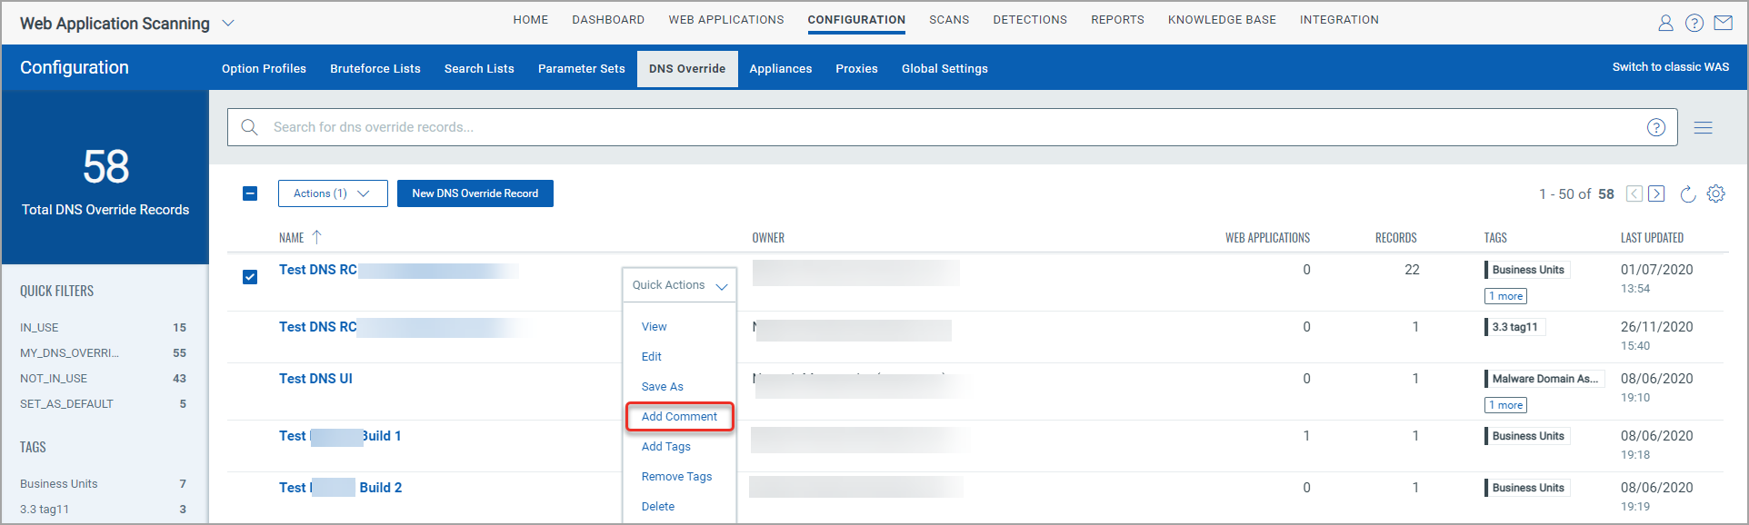Open SCANS in top navigation
This screenshot has width=1749, height=525.
(949, 20)
